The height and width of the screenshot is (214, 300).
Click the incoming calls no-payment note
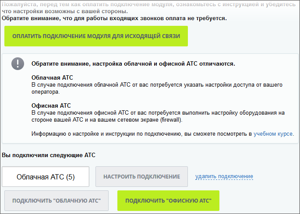point(114,18)
